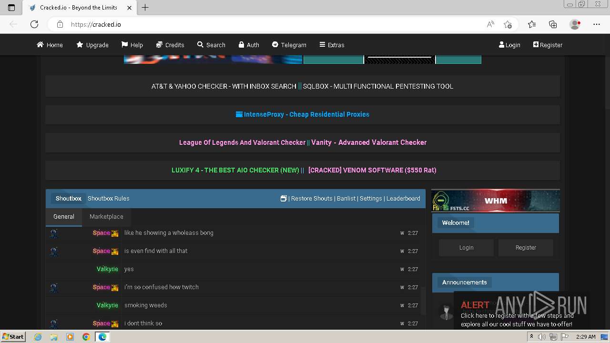This screenshot has height=343, width=610.
Task: Open tab actions menu icon
Action: coord(11,8)
